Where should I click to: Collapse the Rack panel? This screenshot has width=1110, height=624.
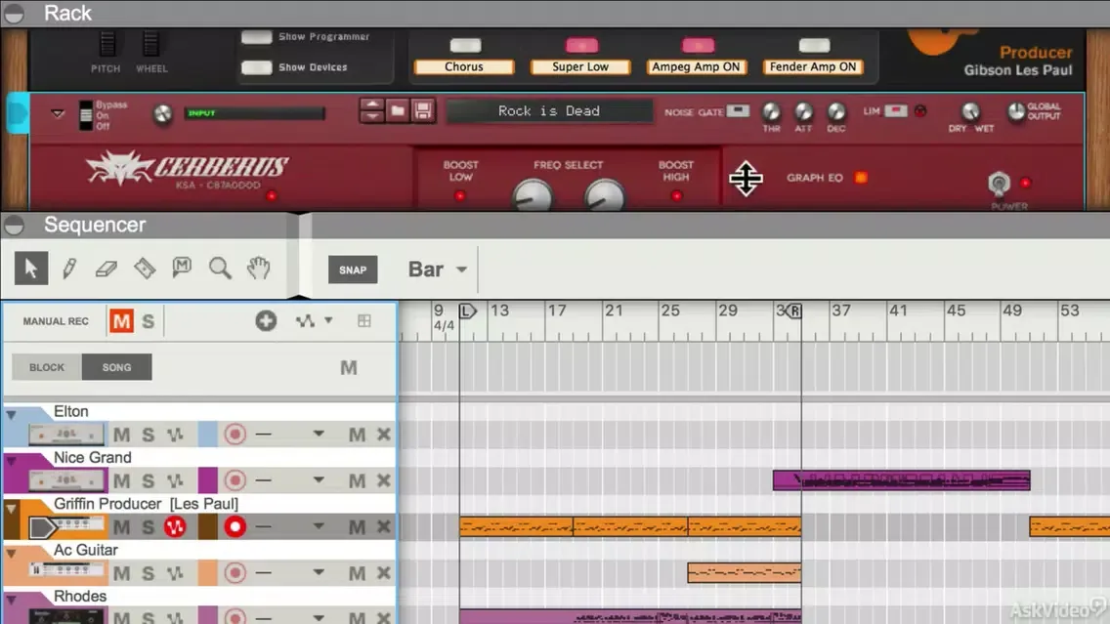(14, 14)
